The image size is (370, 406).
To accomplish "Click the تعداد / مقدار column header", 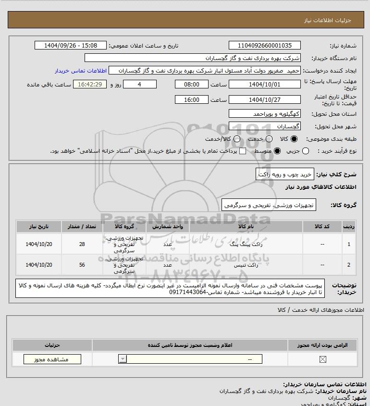I will [x=82, y=226].
